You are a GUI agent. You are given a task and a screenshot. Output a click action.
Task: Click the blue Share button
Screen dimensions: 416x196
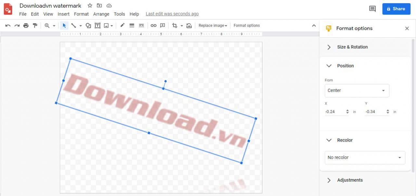click(x=396, y=9)
